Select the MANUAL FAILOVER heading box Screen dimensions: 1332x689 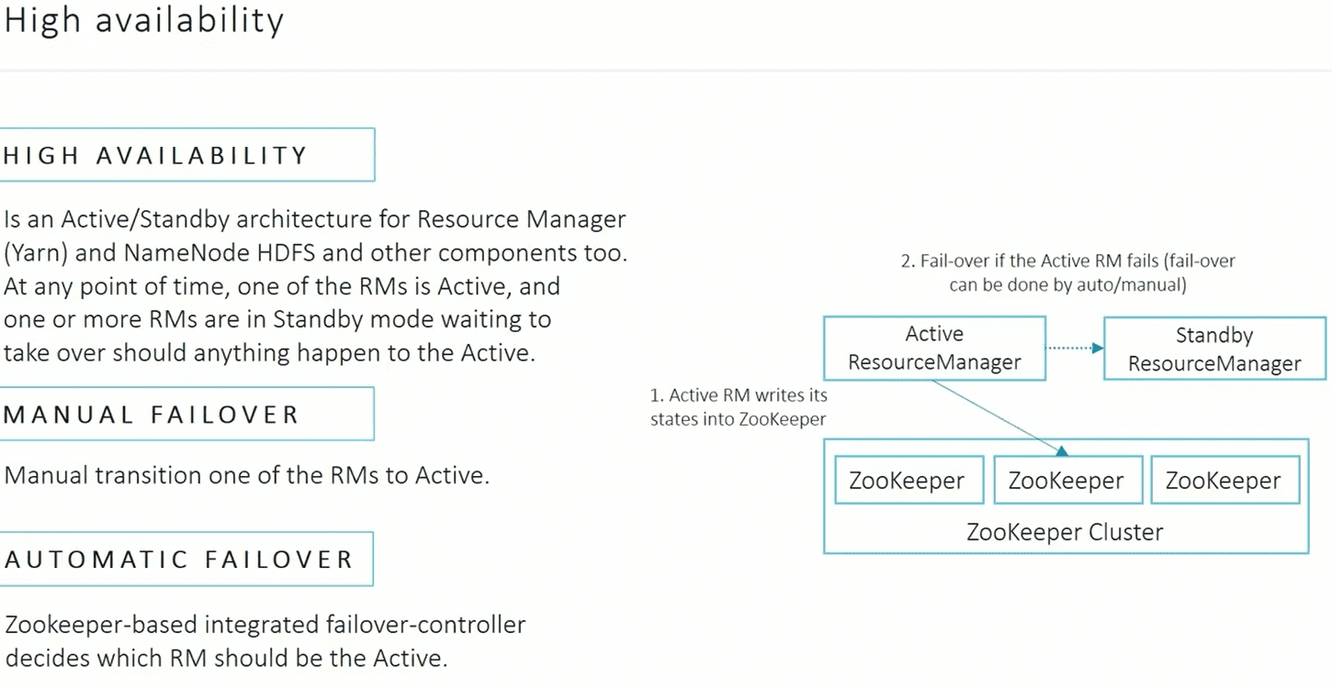pos(187,414)
